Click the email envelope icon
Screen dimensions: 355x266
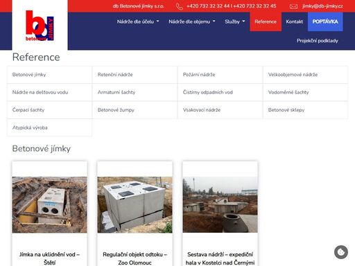coord(293,6)
